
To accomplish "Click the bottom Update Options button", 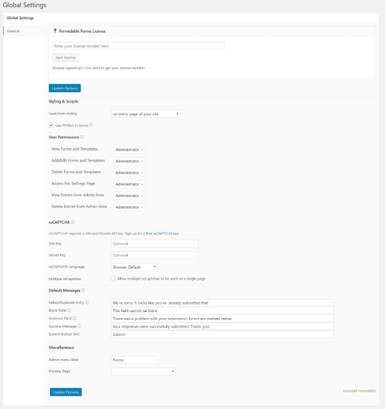I will 65,391.
